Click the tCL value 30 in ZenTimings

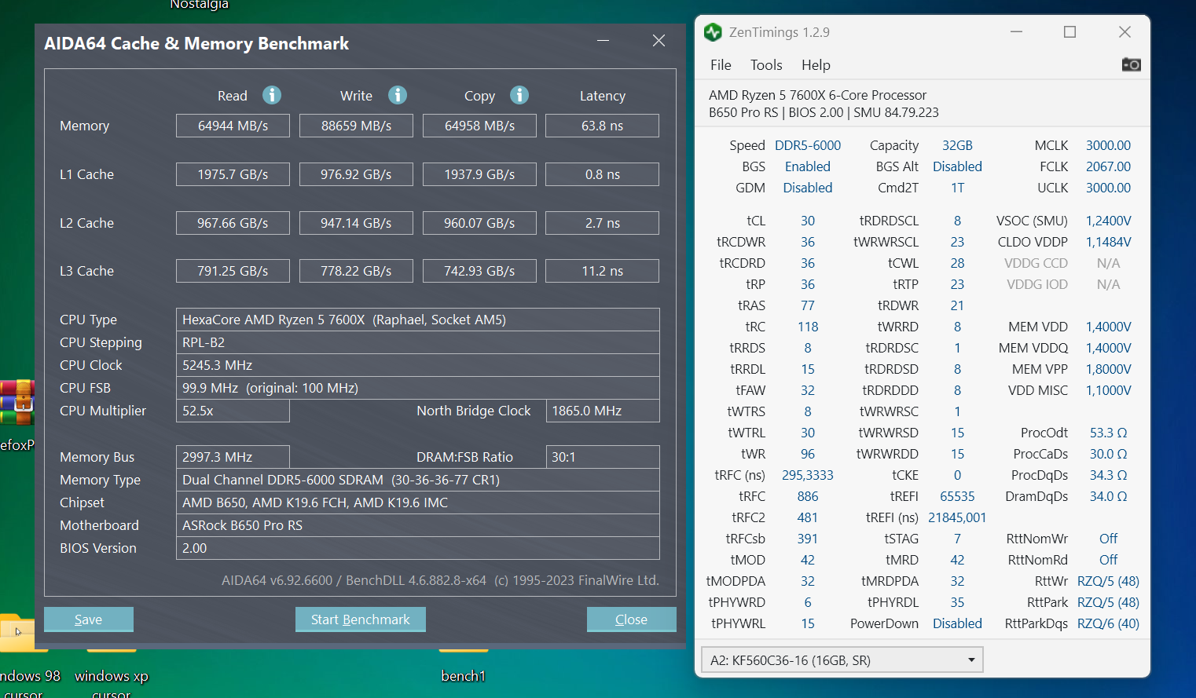(x=808, y=221)
